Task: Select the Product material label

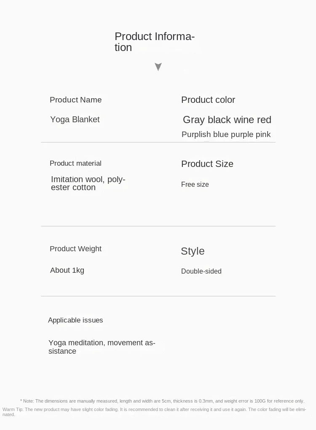Action: tap(75, 164)
